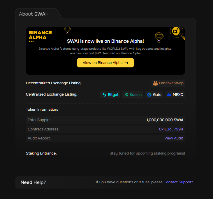Click the Kucoin logo icon

[126, 95]
